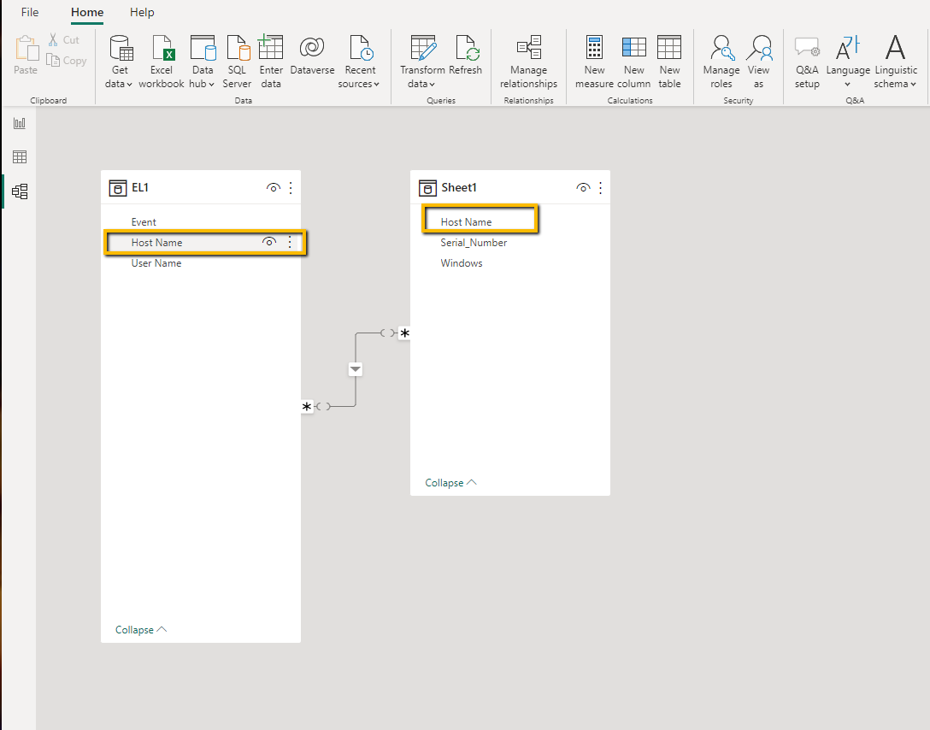Screen dimensions: 930x730
Task: Refresh the data model
Action: tap(466, 56)
